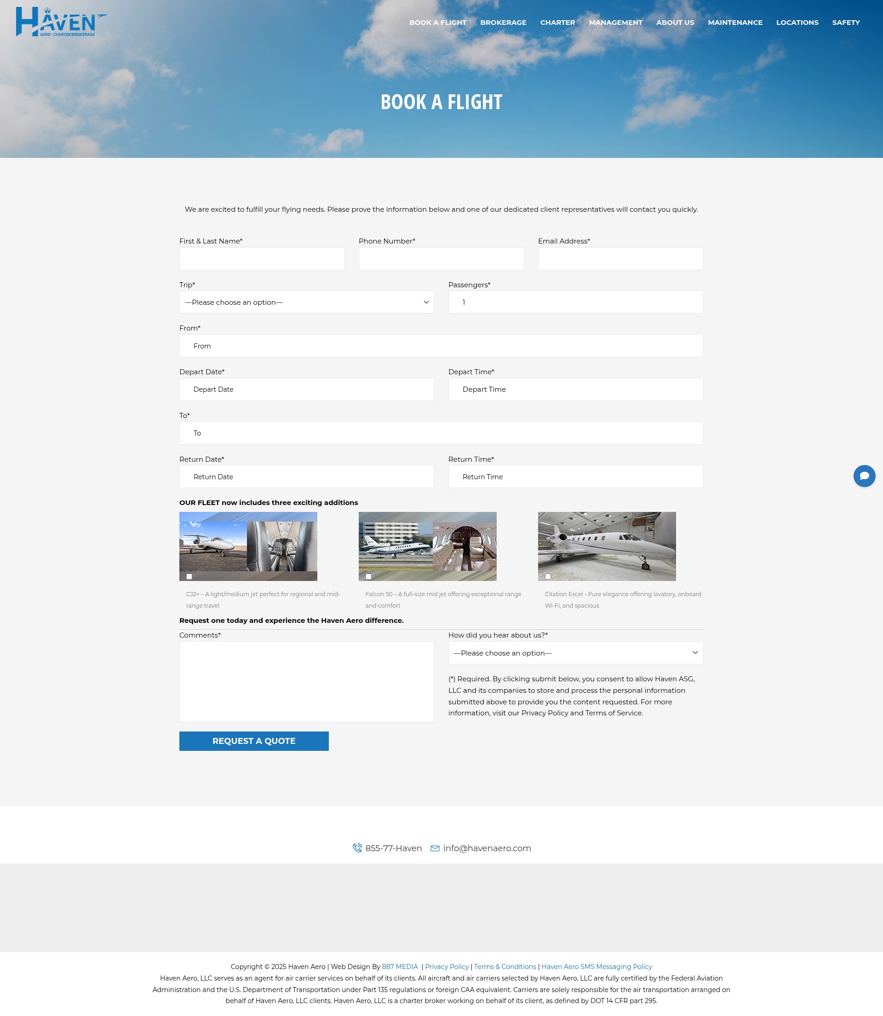883x1016 pixels.
Task: Click the From location field
Action: pos(441,346)
